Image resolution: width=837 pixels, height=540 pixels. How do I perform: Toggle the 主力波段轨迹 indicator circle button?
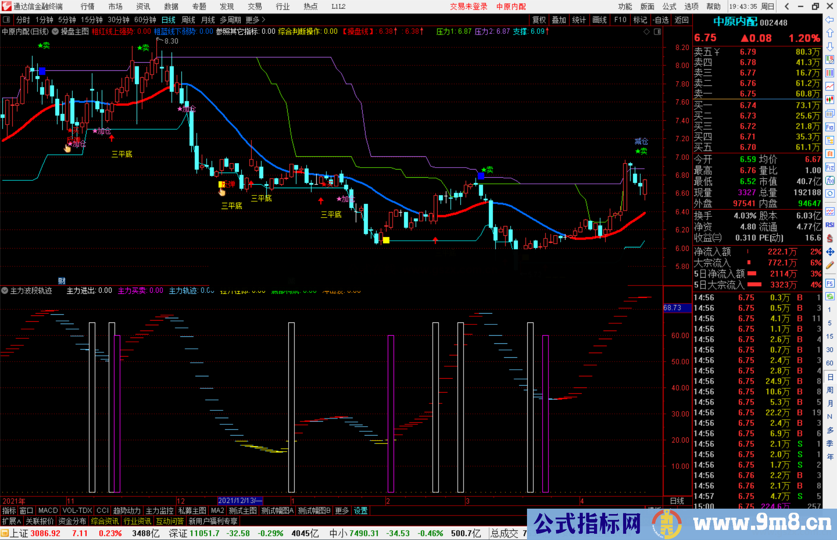click(x=5, y=290)
